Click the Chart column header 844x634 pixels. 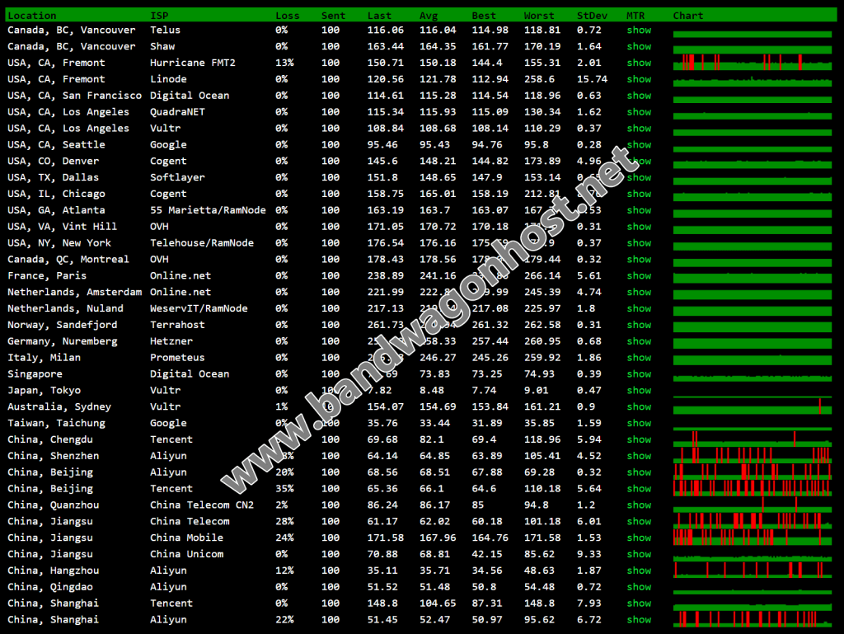[x=688, y=16]
